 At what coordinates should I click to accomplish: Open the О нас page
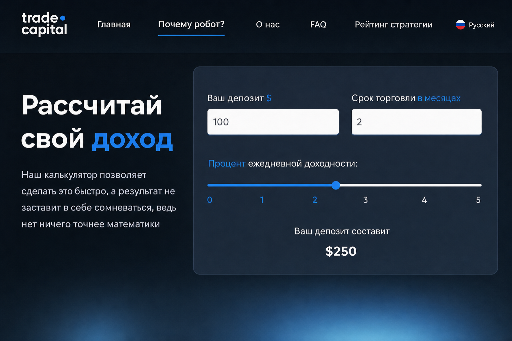[268, 24]
